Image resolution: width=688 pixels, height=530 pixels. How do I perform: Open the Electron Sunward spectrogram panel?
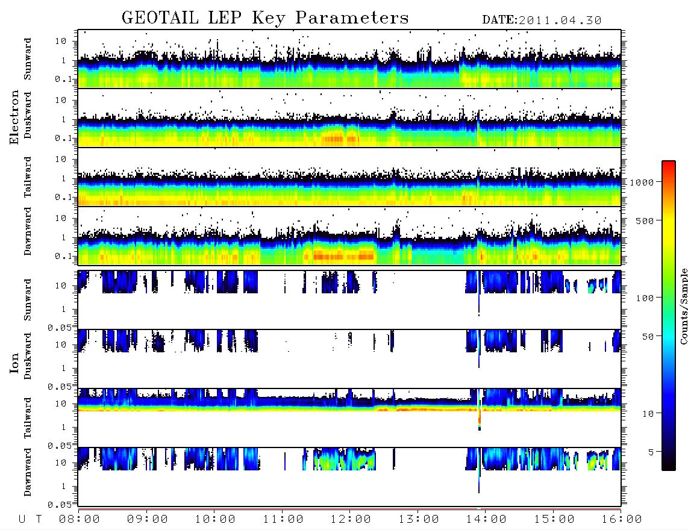(x=349, y=59)
